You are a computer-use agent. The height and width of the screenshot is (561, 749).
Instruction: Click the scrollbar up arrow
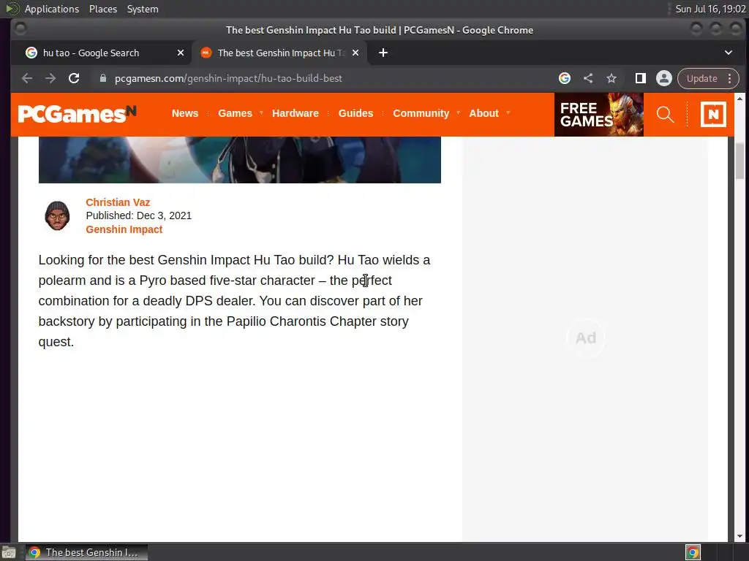click(739, 99)
